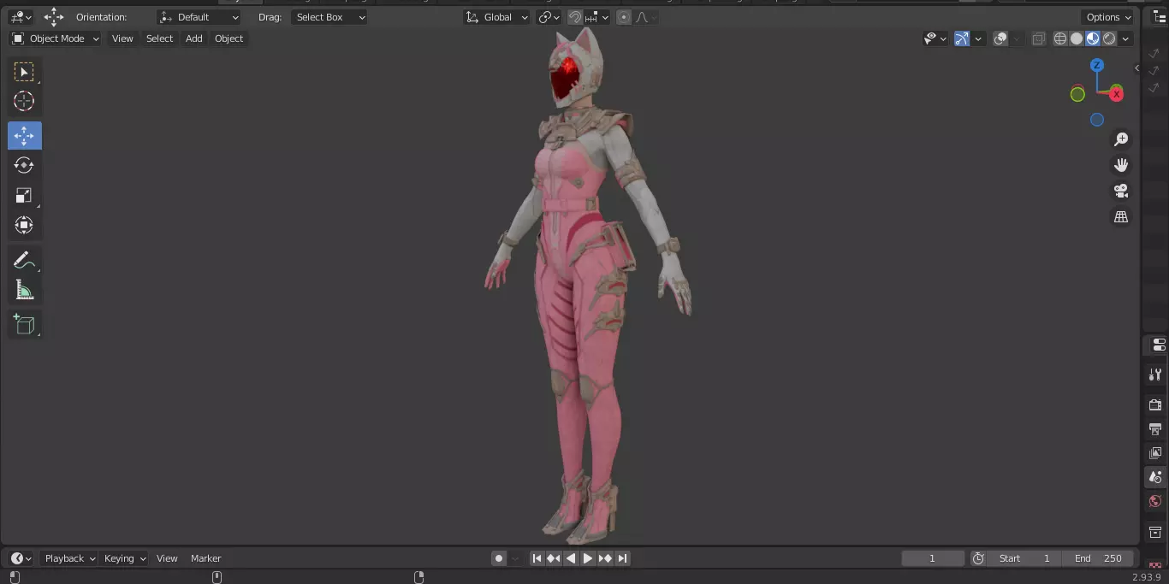Select the Move tool
The image size is (1169, 584).
tap(24, 136)
